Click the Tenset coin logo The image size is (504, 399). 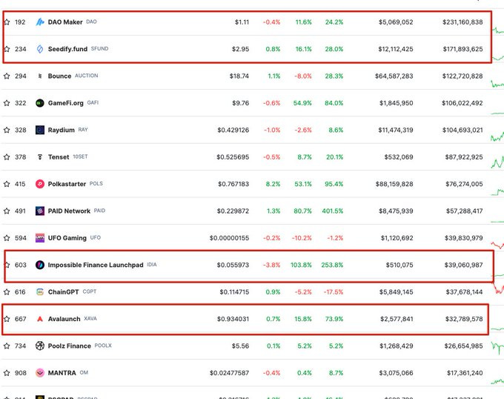tap(40, 157)
